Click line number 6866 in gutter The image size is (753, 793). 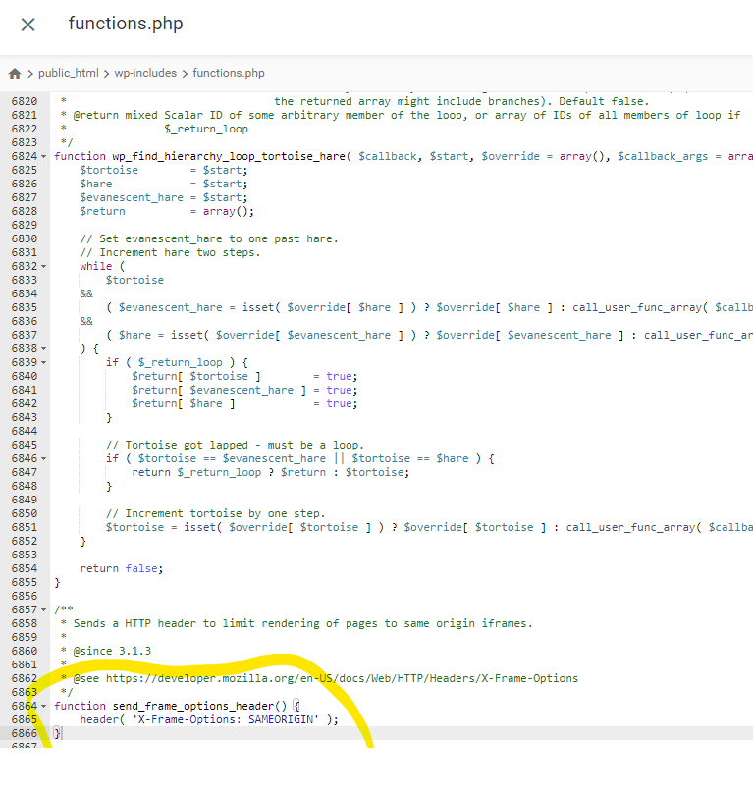[x=25, y=733]
